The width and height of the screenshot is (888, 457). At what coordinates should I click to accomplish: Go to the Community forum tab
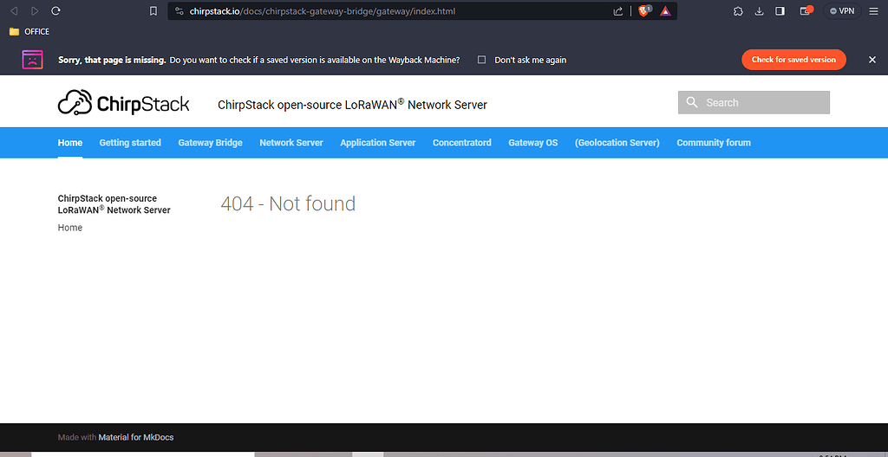point(713,143)
